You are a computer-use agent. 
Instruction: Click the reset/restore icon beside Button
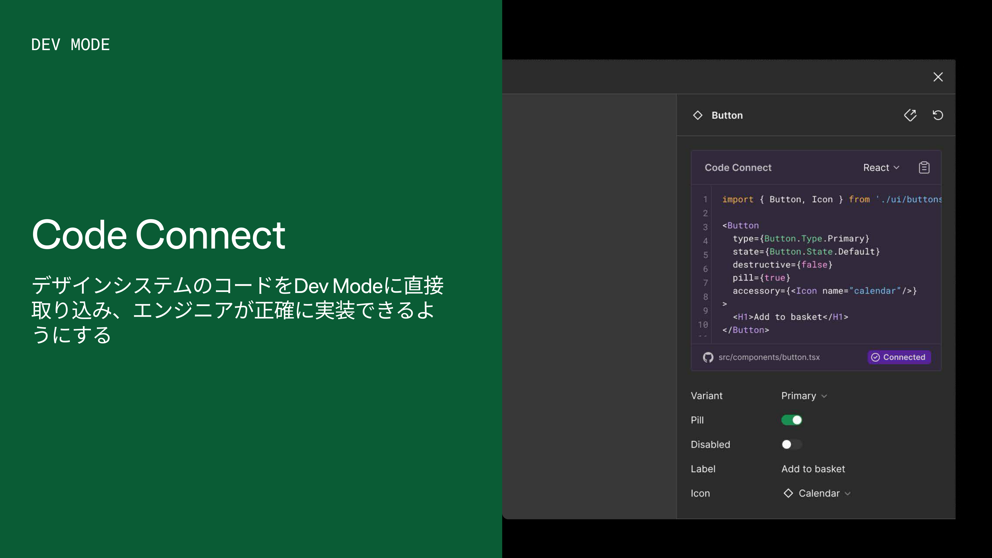[x=938, y=115]
